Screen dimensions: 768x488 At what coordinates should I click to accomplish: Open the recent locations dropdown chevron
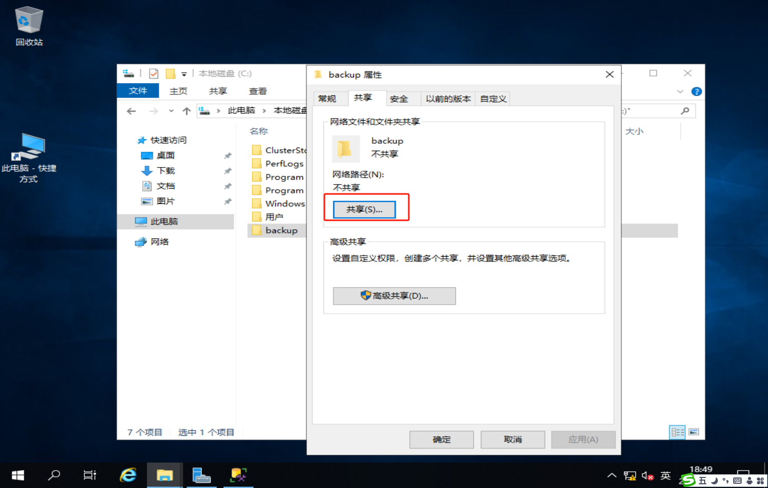point(171,111)
